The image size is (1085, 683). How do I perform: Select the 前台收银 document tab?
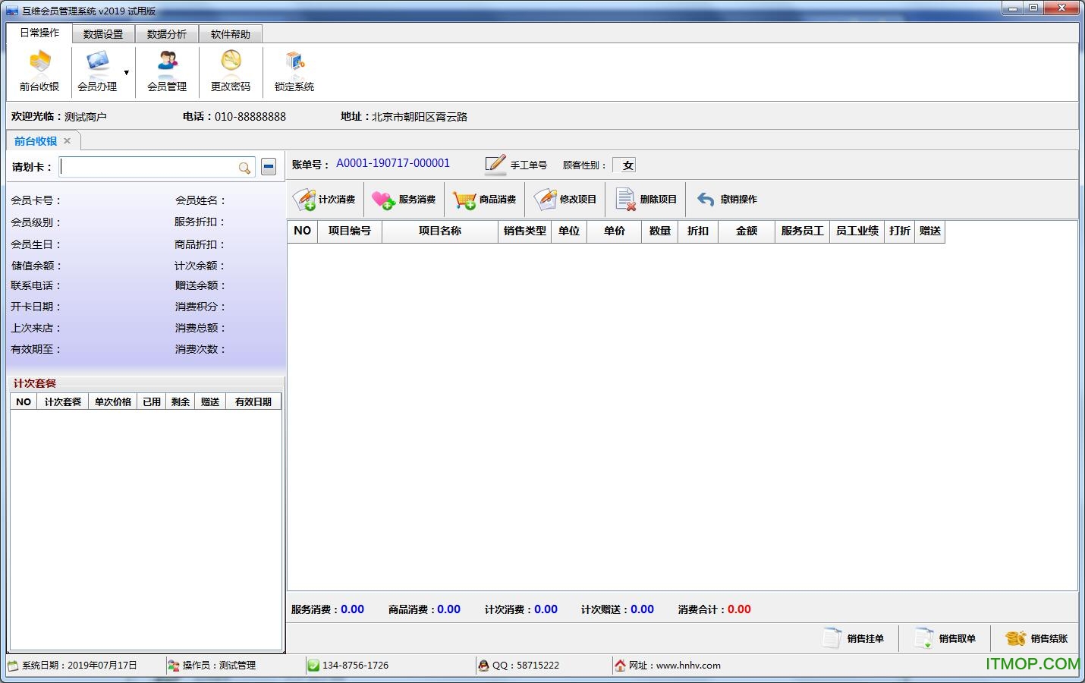pyautogui.click(x=36, y=141)
